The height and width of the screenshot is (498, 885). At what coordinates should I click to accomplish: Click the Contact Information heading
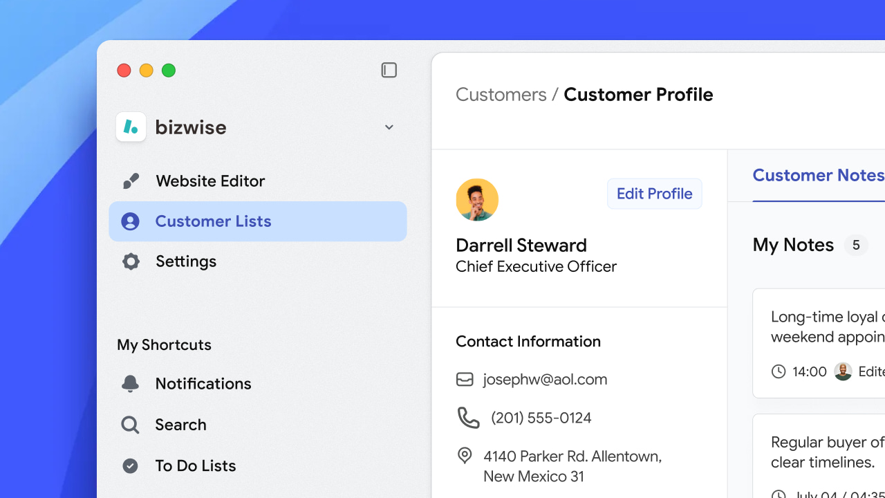pyautogui.click(x=528, y=342)
